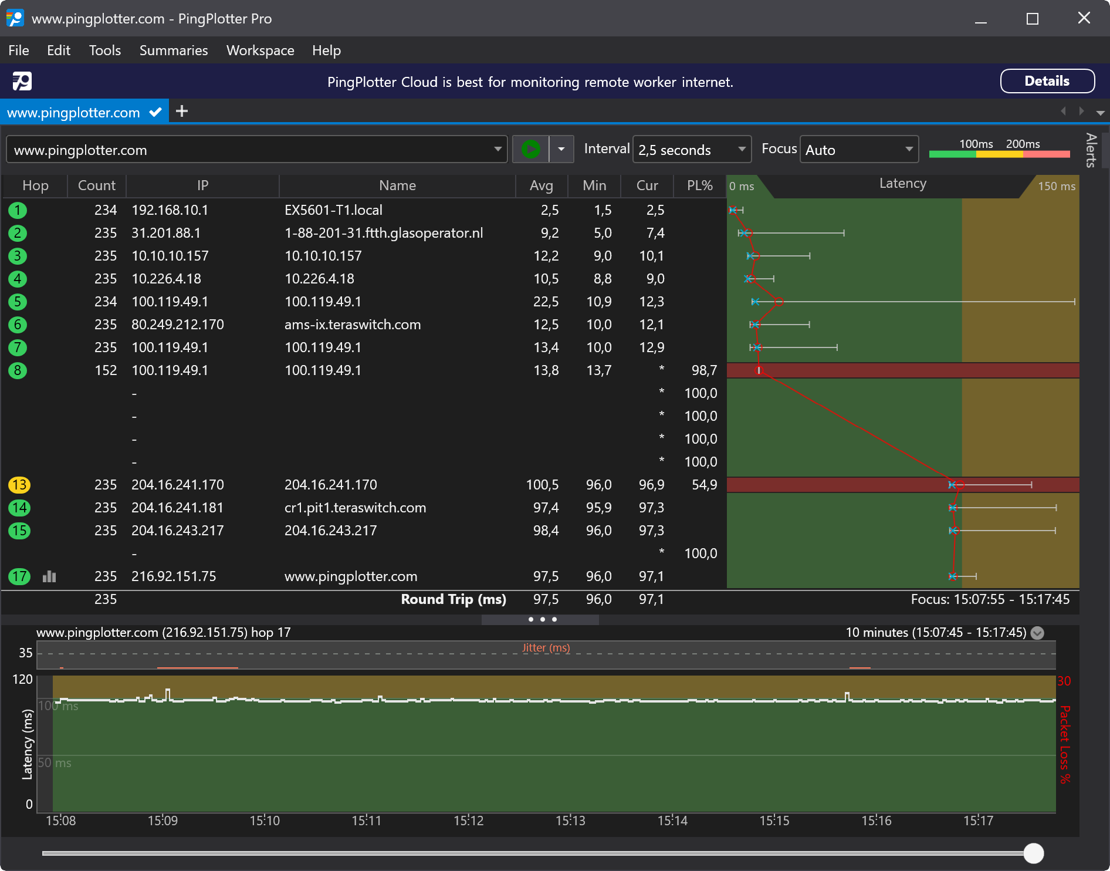Open the Summaries menu
Screen dimensions: 1110x871
tap(174, 50)
